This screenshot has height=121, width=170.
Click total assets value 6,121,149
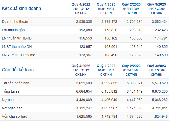134,92
